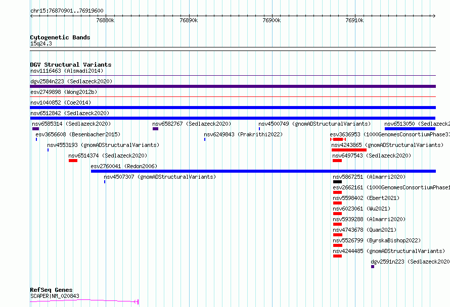Open the nsv6582767 (Sedlazeck2020) label

click(x=192, y=124)
